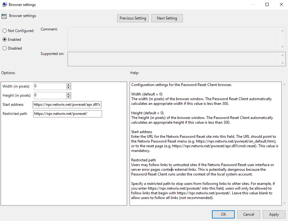The width and height of the screenshot is (288, 221).
Task: Click inside the Comment text box
Action: pyautogui.click(x=174, y=39)
